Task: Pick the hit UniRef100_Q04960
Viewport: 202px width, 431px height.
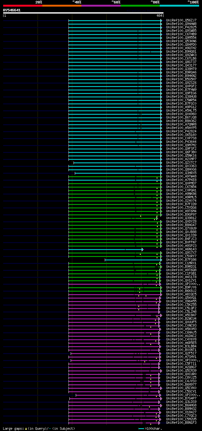Action: click(181, 114)
